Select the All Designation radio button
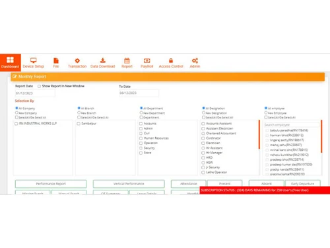The image size is (330, 248). 204,108
